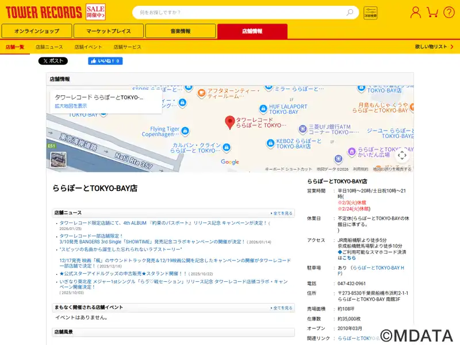Click the Flying Tiger Copenhagen map marker
Image resolution: width=460 pixels, height=345 pixels.
coord(185,131)
